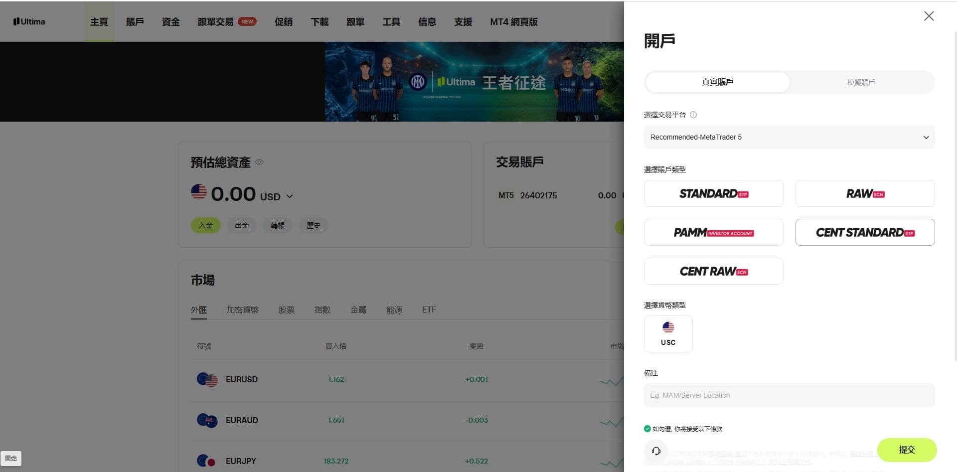Open the 跟單交易 NEW menu item
Viewport: 957px width, 472px height.
[227, 22]
